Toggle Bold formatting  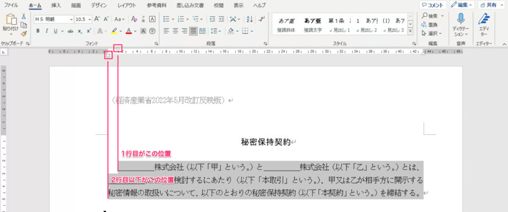pos(38,31)
